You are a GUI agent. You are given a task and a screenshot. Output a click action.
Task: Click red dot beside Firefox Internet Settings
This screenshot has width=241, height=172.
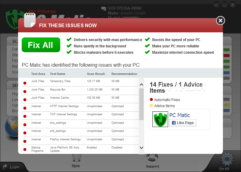pyautogui.click(x=25, y=141)
